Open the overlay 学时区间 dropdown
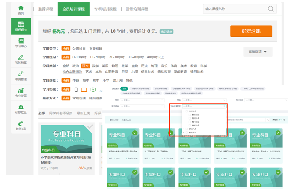The height and width of the screenshot is (193, 288). coord(266,100)
